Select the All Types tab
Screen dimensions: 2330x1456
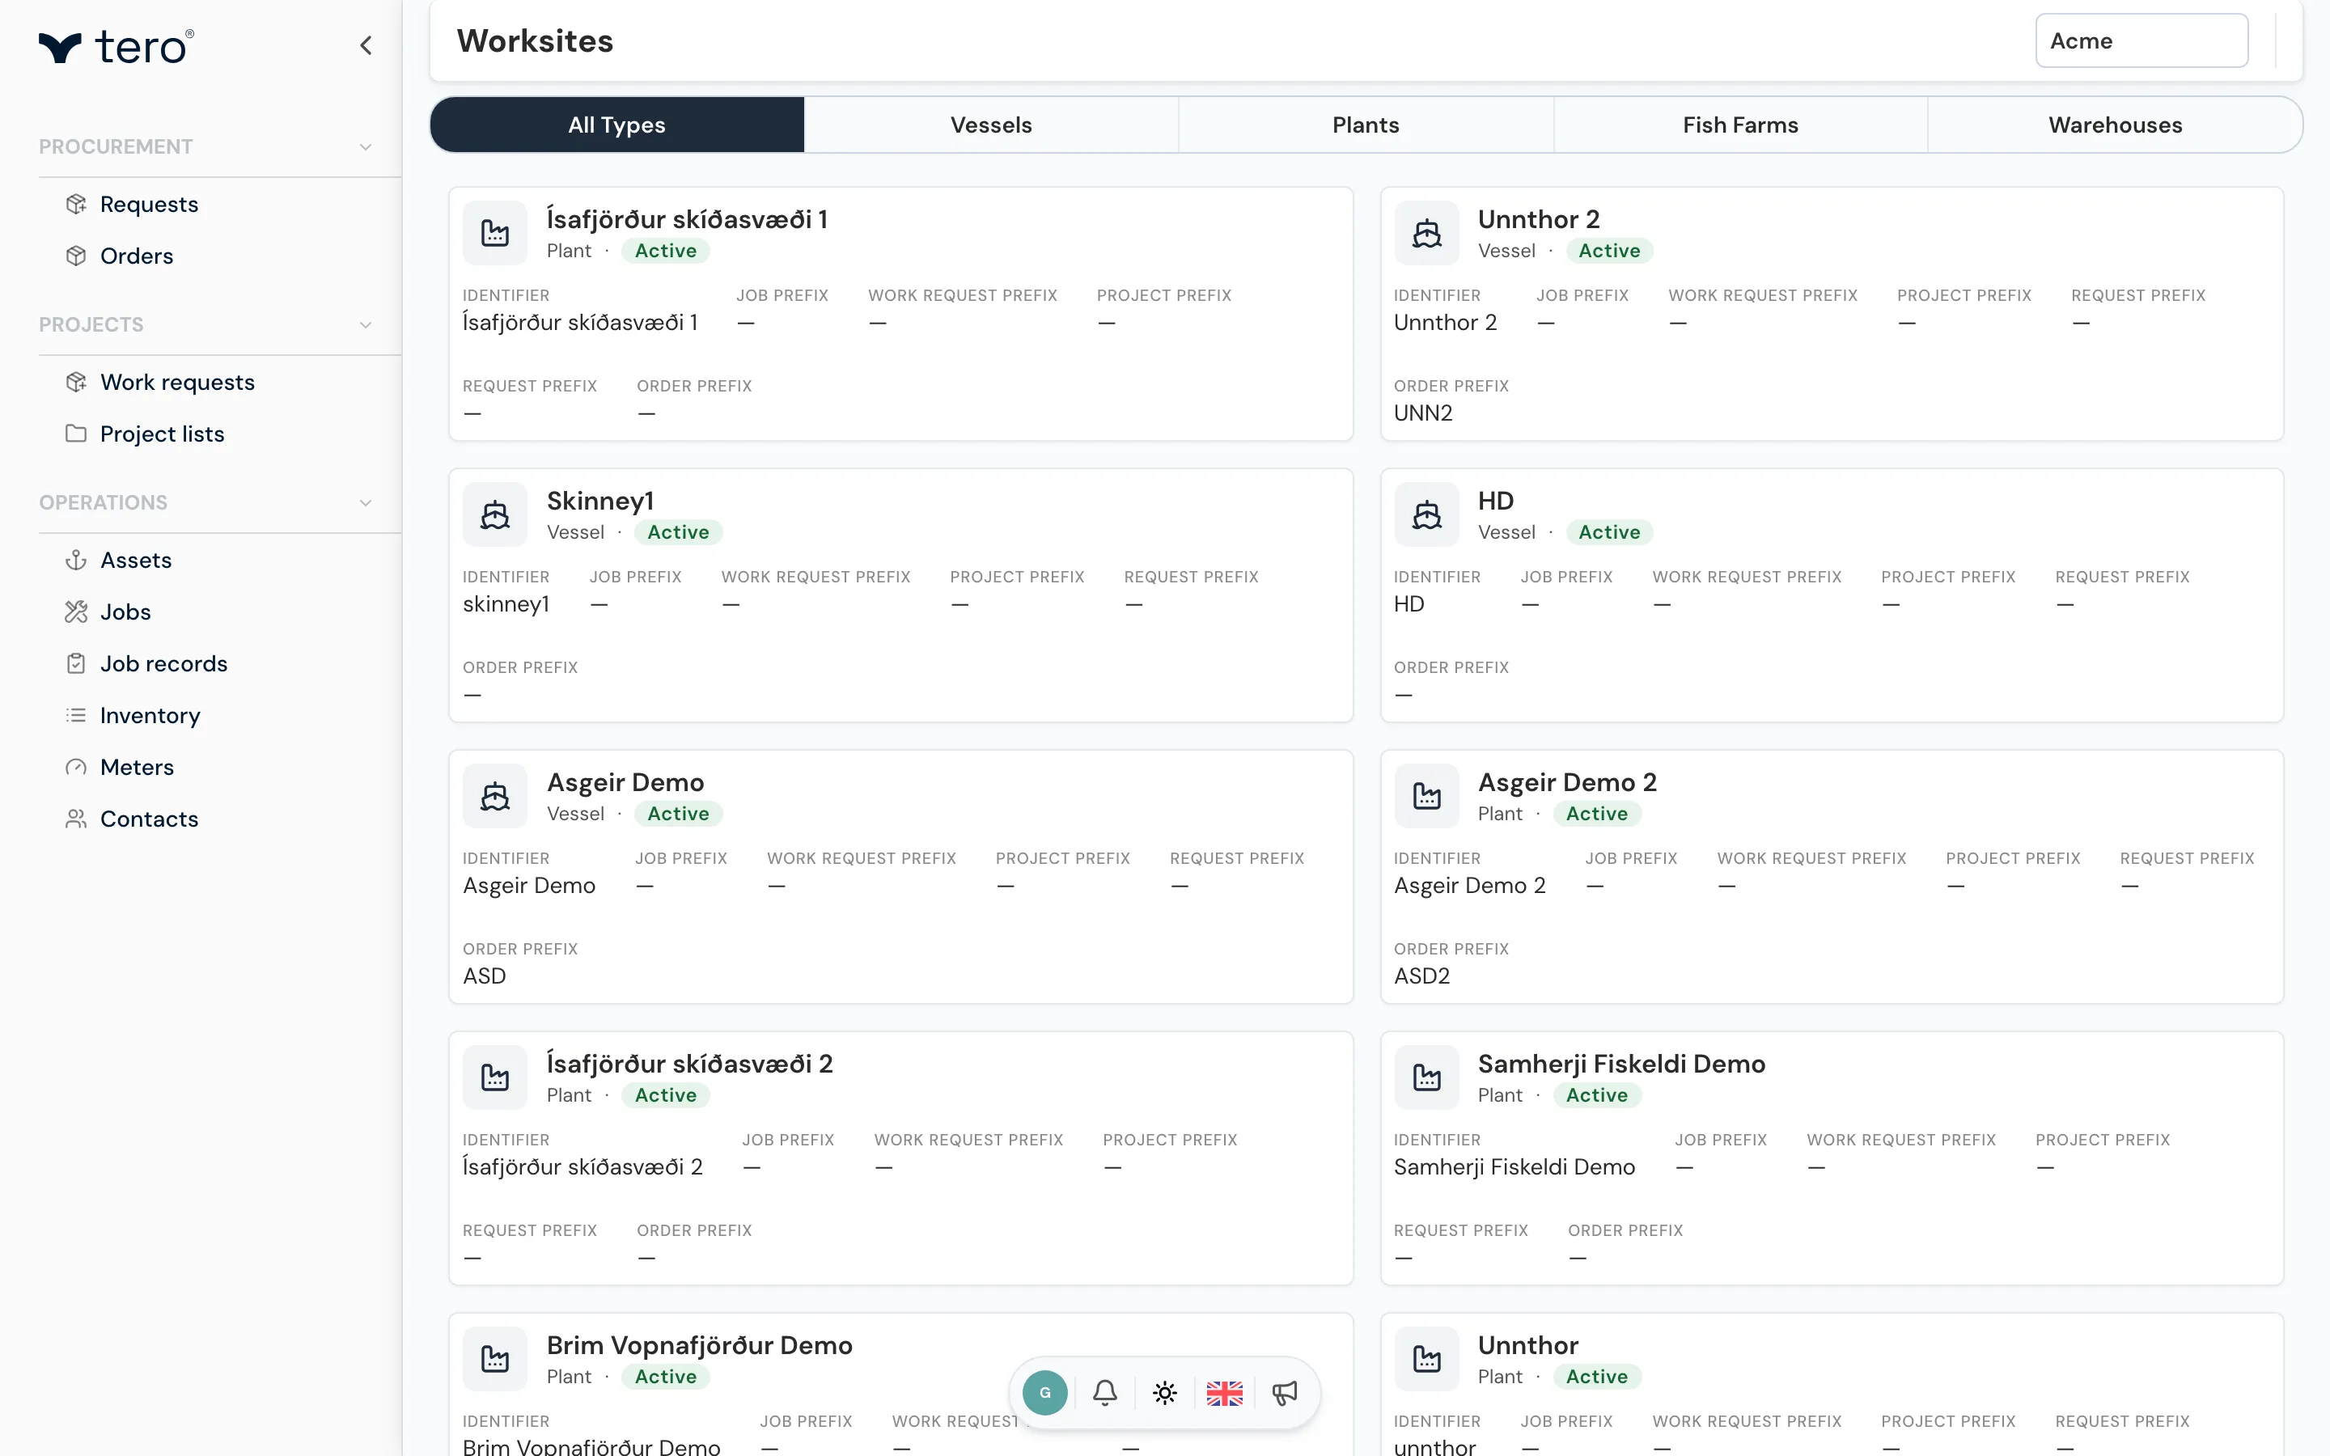tap(616, 125)
